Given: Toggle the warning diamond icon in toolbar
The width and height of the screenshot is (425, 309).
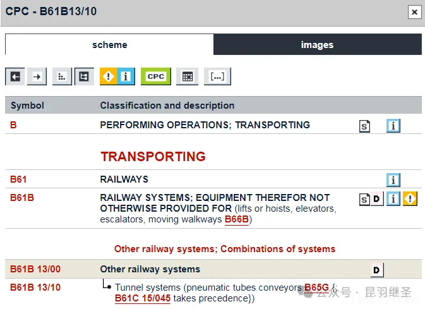Looking at the screenshot, I should pyautogui.click(x=109, y=76).
